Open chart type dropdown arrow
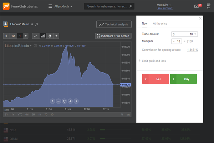This screenshot has height=143, width=214. (x=56, y=36)
